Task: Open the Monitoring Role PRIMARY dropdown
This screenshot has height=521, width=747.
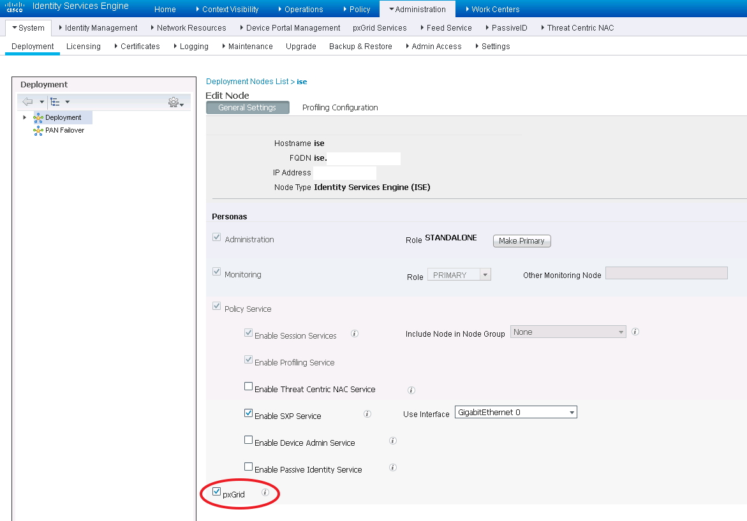Action: tap(459, 275)
